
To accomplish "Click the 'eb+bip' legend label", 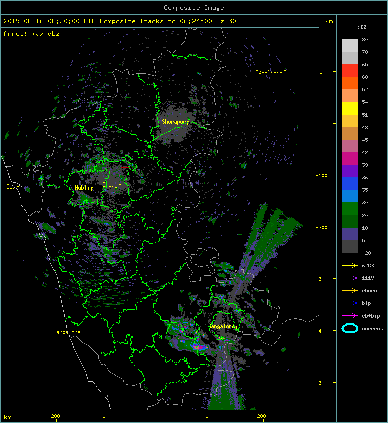I will pos(371,316).
